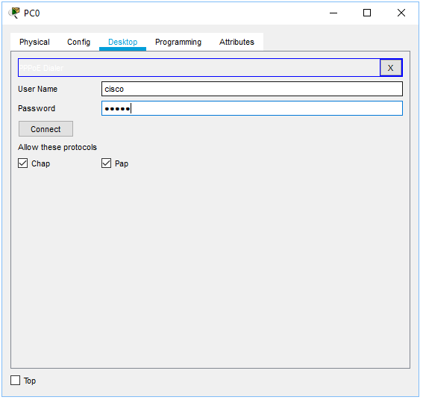Minimize the PC0 window
The image size is (423, 400).
click(x=333, y=13)
